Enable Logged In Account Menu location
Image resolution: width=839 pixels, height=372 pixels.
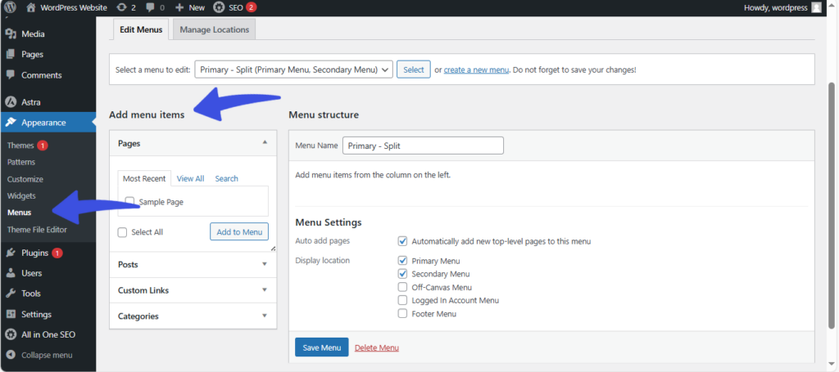click(x=403, y=301)
